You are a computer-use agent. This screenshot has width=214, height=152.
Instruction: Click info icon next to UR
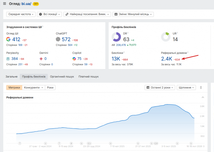[x=177, y=33]
